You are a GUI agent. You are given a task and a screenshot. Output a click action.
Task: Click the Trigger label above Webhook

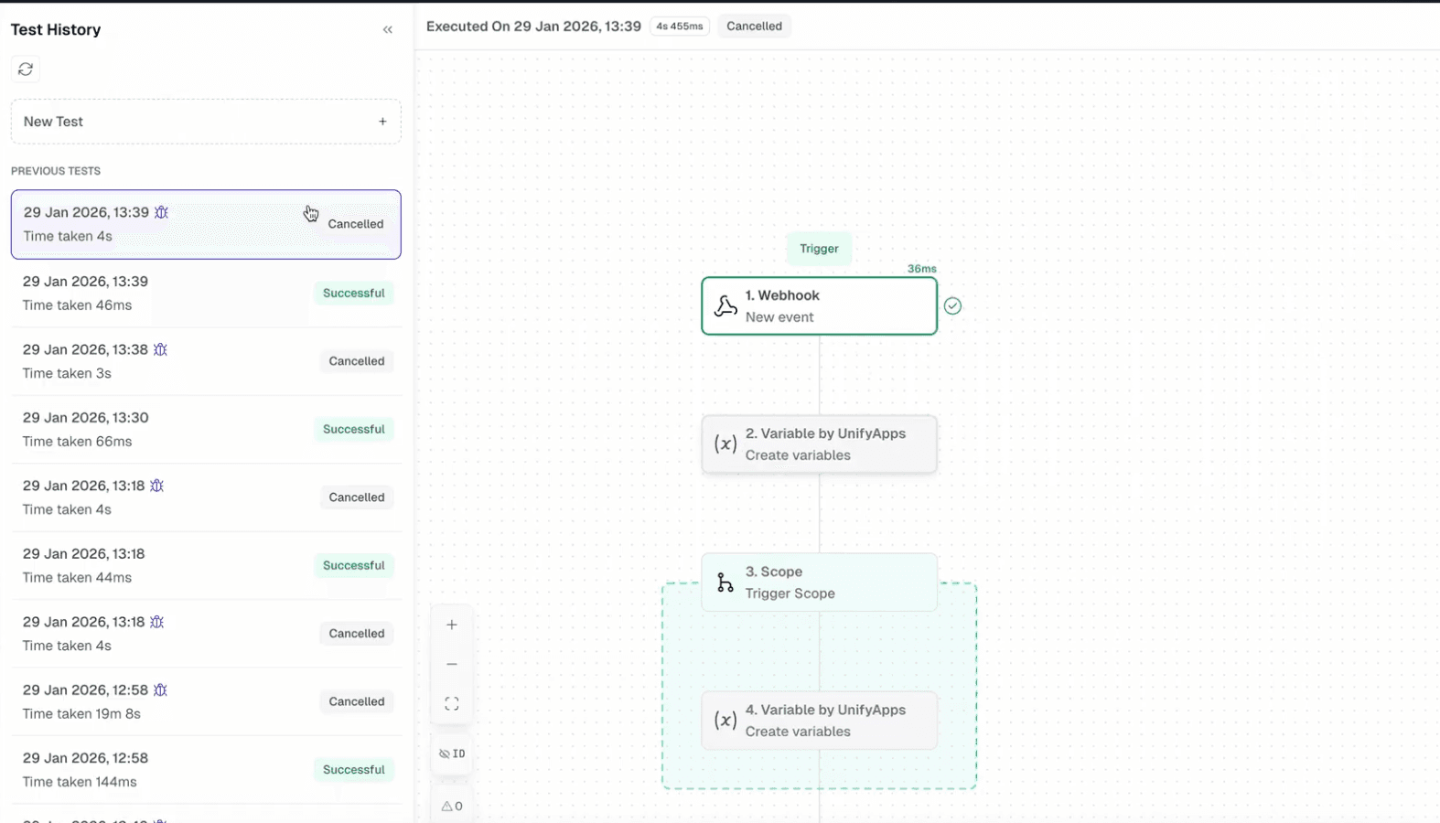pyautogui.click(x=819, y=249)
